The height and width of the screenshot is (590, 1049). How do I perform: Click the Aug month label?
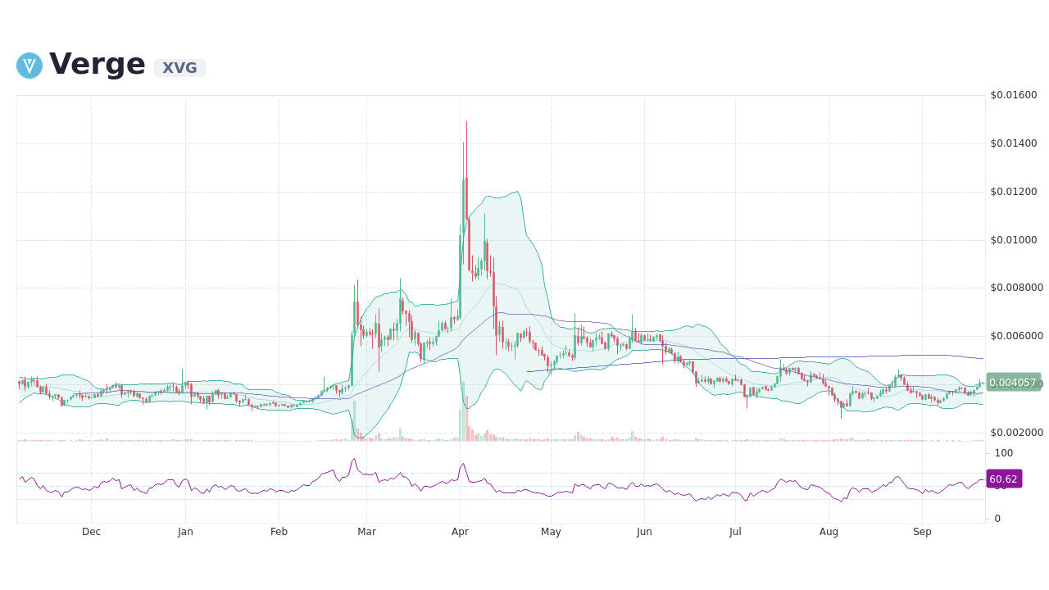[829, 532]
